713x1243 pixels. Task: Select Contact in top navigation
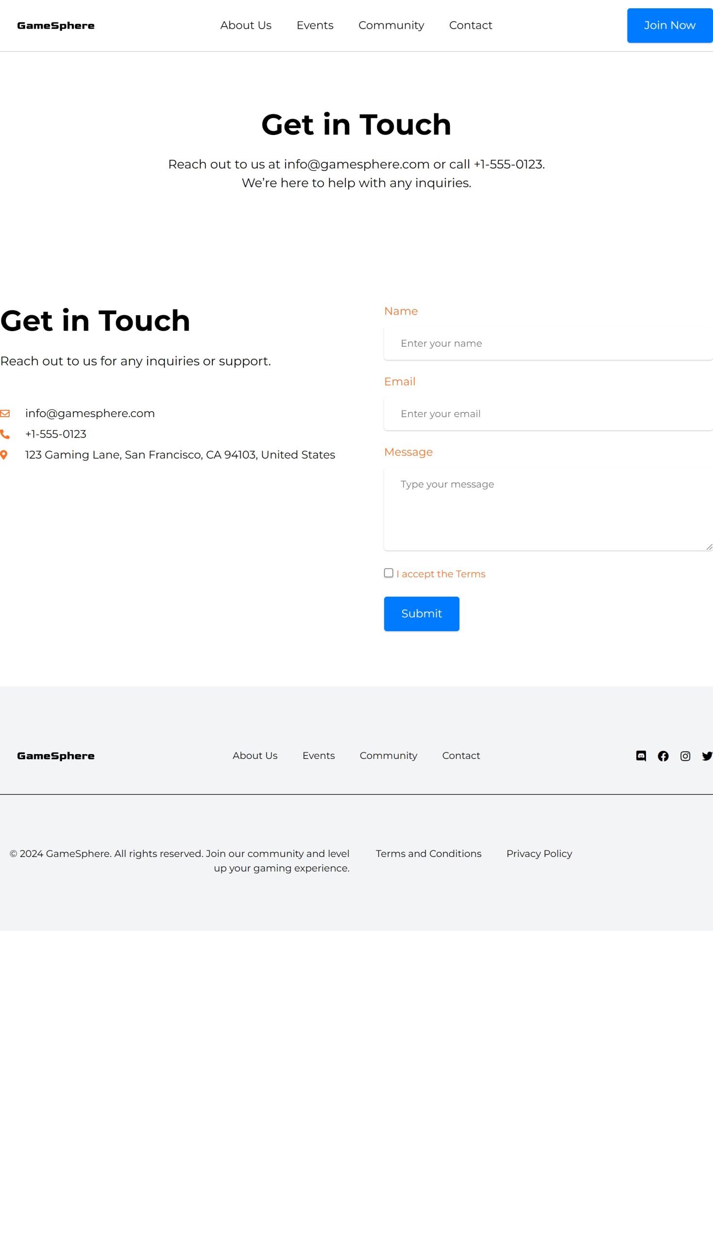point(471,25)
